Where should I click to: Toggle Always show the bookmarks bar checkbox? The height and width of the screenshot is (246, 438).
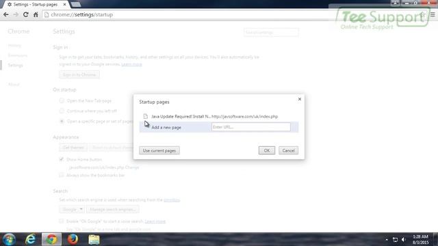62,175
